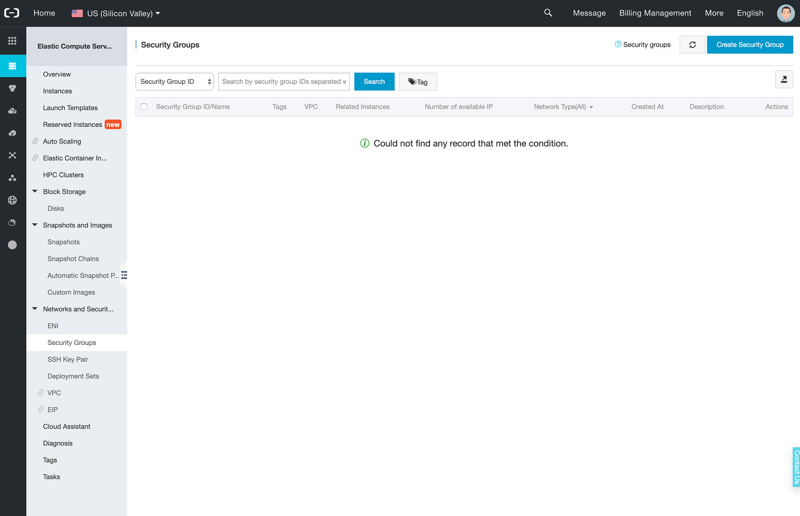
Task: Click the refresh icon button
Action: tap(692, 45)
